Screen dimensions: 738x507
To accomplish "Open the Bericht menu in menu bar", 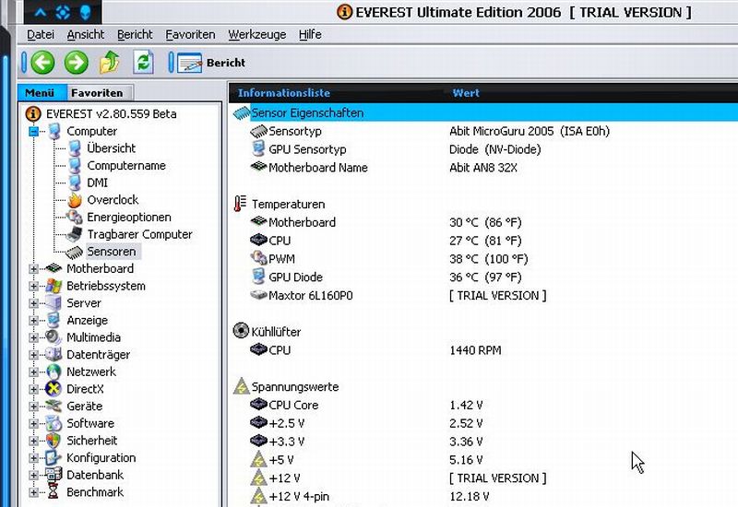I will coord(135,34).
